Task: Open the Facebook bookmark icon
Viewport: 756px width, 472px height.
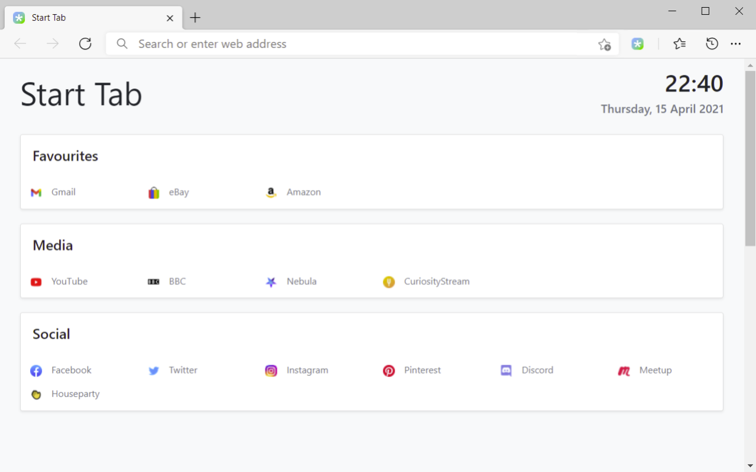Action: tap(36, 371)
